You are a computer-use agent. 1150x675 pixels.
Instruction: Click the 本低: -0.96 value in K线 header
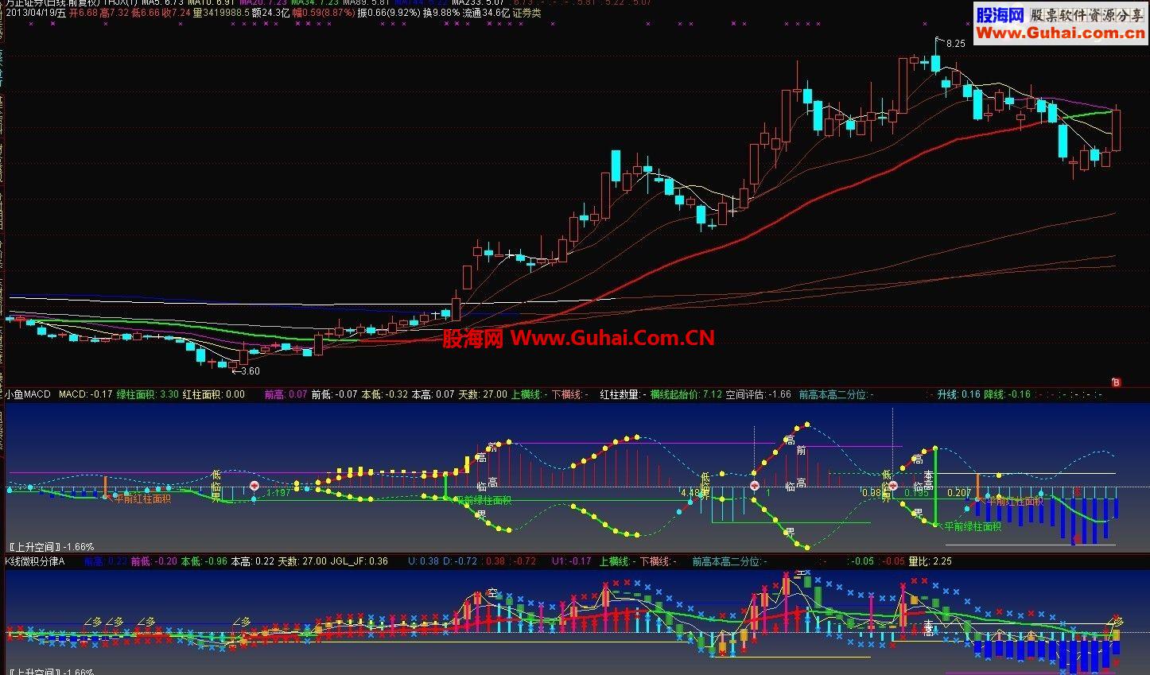coord(204,561)
